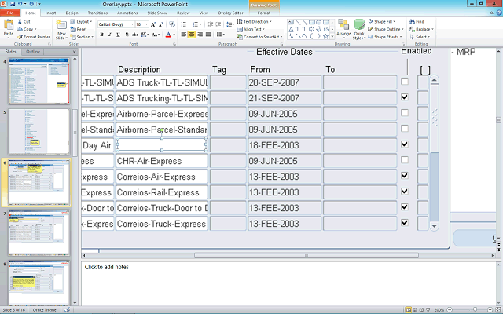Click the Format Painter tool

point(34,37)
